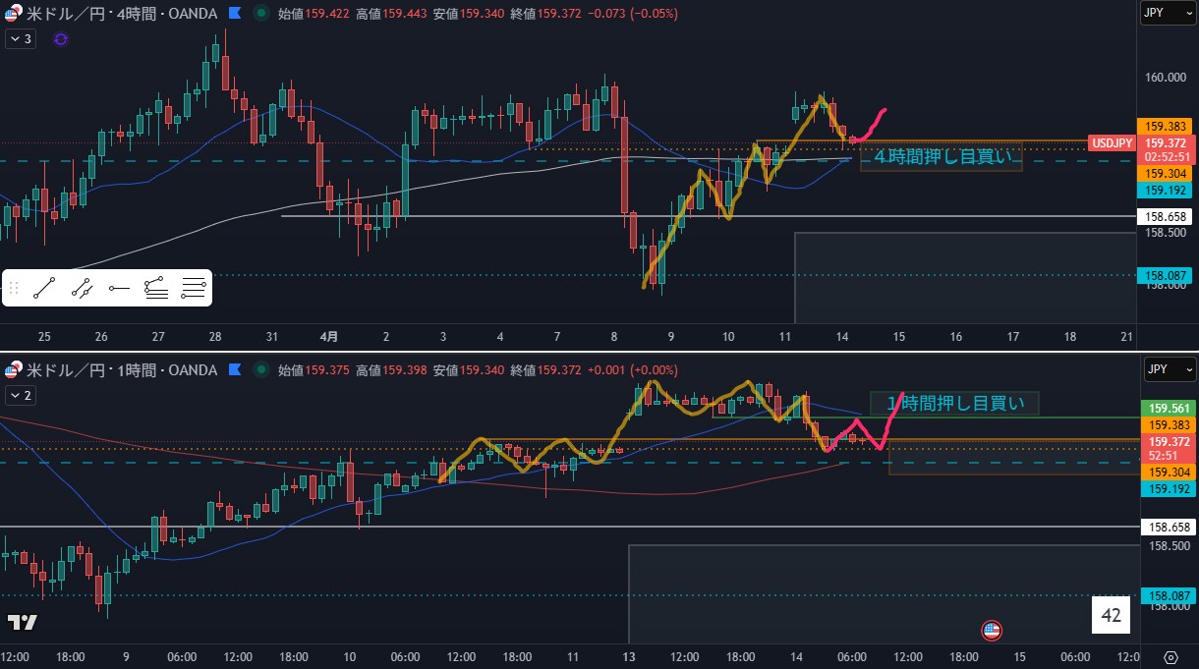Toggle the blue flag on 1-hour chart
The width and height of the screenshot is (1199, 669).
(x=234, y=370)
